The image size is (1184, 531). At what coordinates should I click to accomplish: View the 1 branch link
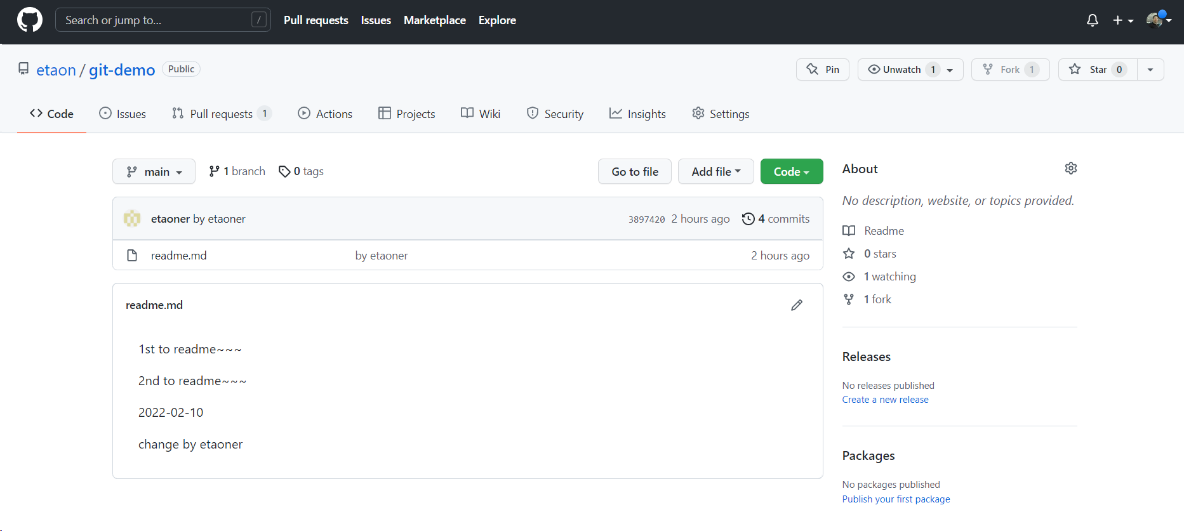pos(237,171)
